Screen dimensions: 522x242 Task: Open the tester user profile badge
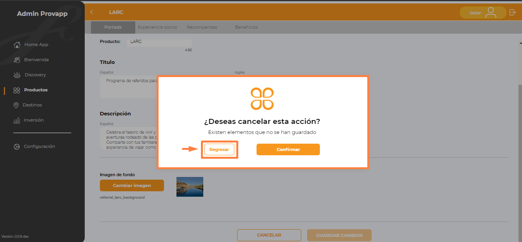point(483,13)
